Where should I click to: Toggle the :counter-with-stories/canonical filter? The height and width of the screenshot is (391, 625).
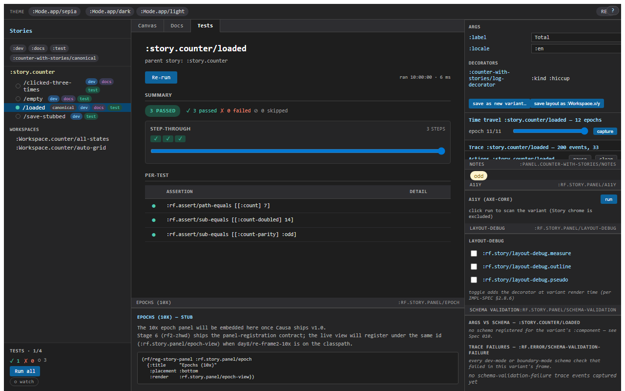[x=54, y=58]
